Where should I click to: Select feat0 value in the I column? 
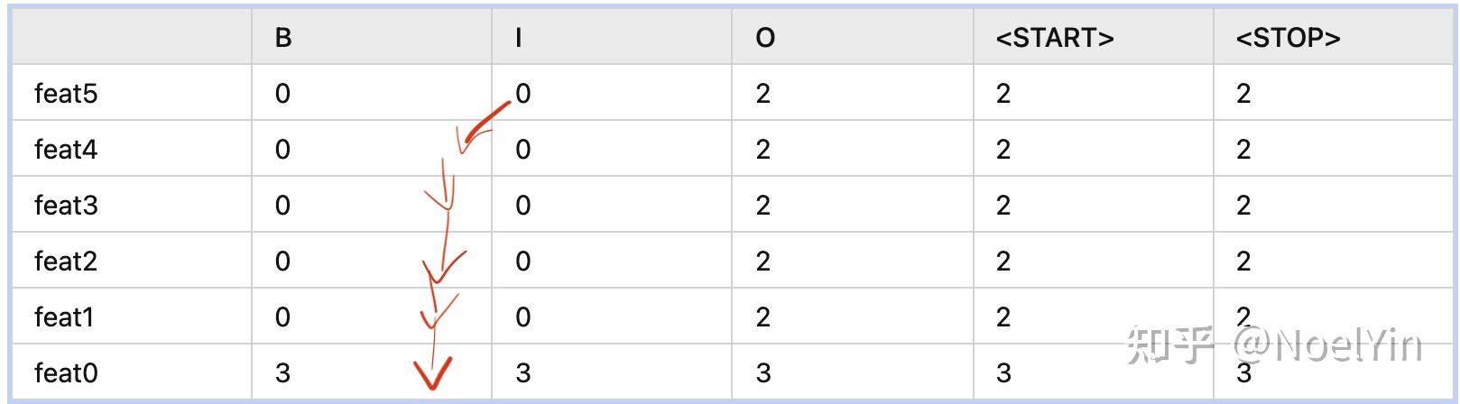point(523,373)
